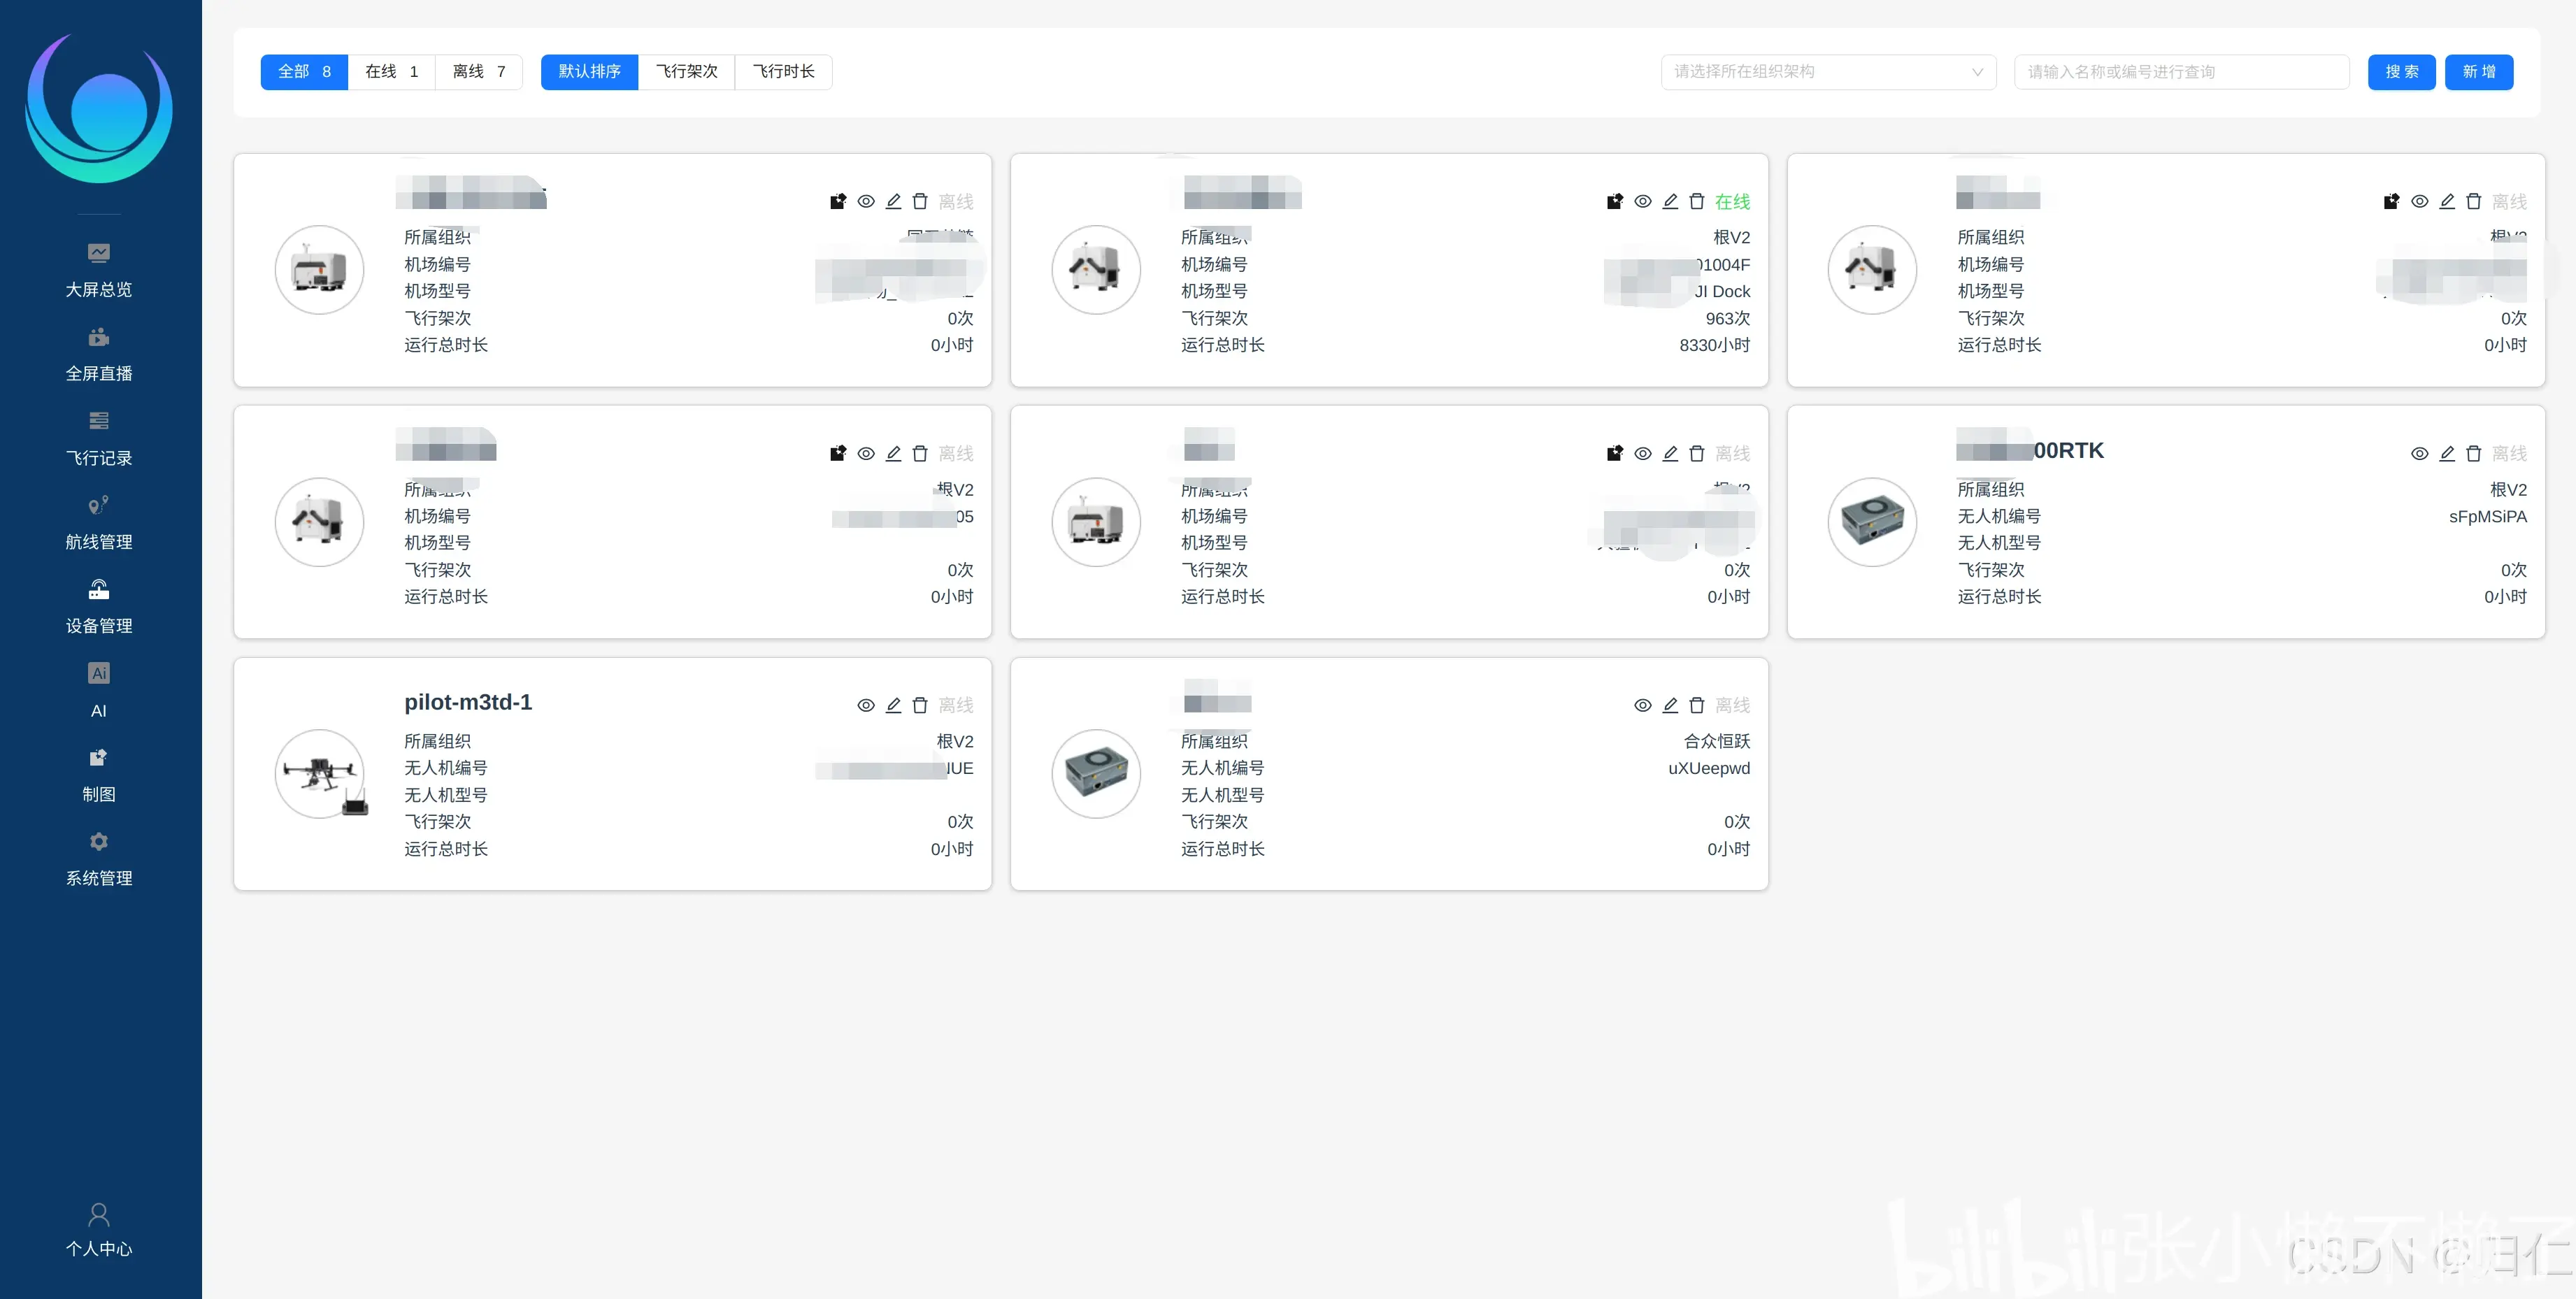Edit the uXUeepwd drone card
This screenshot has width=2576, height=1299.
[1670, 705]
